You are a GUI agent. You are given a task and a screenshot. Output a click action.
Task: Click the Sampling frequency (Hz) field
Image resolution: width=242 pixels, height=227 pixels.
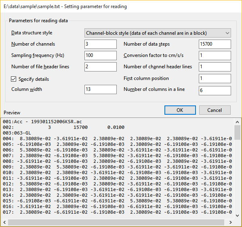pyautogui.click(x=101, y=55)
